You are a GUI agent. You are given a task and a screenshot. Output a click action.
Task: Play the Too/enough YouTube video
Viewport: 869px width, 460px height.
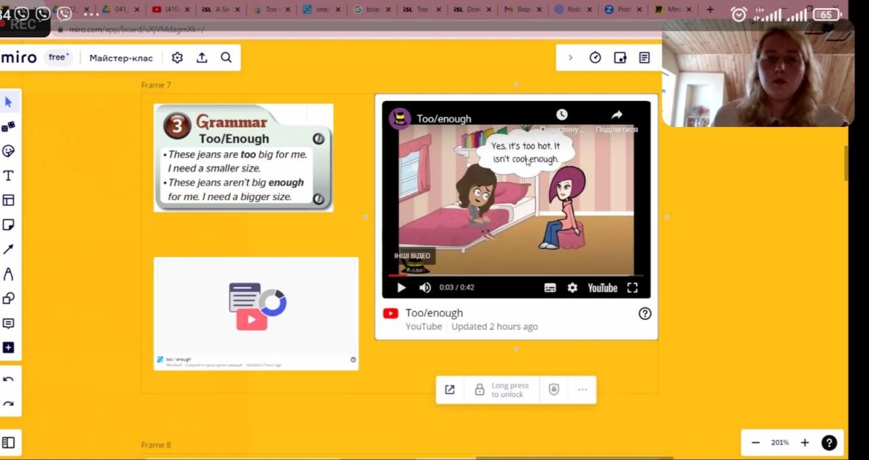tap(401, 288)
